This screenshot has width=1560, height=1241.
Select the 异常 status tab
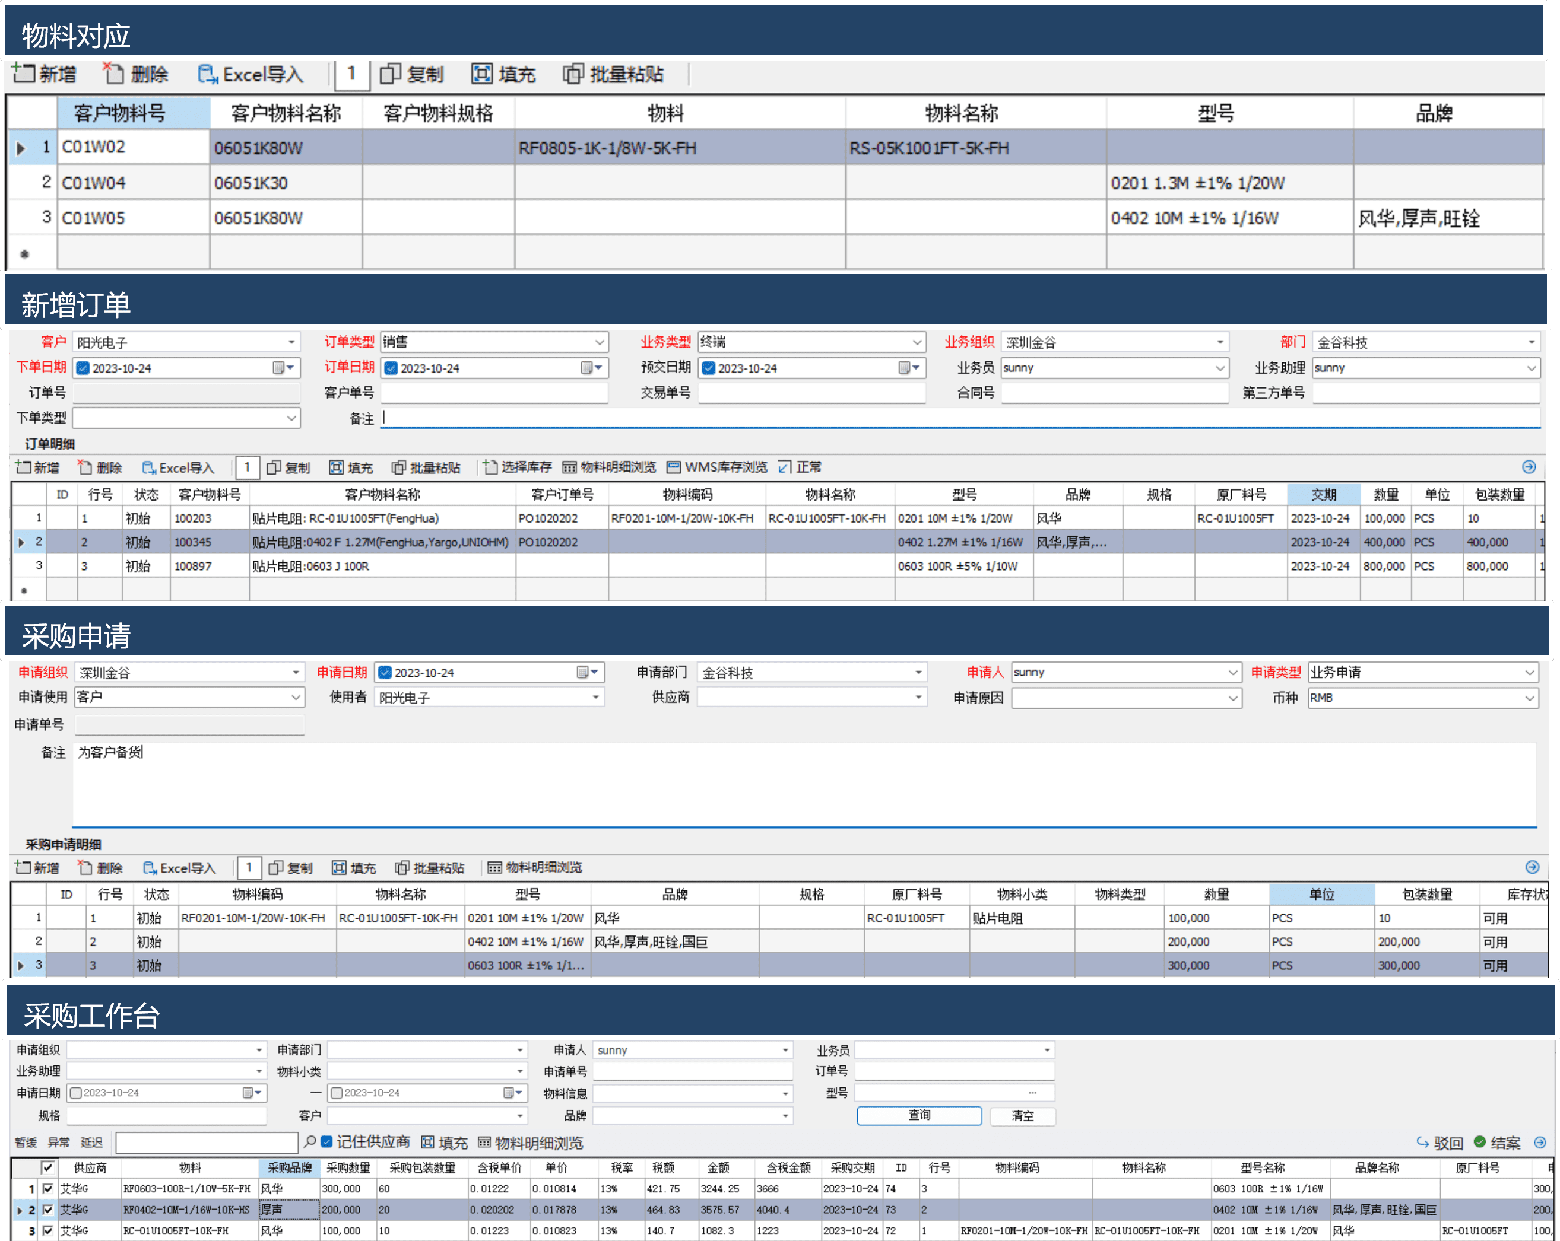[59, 1143]
